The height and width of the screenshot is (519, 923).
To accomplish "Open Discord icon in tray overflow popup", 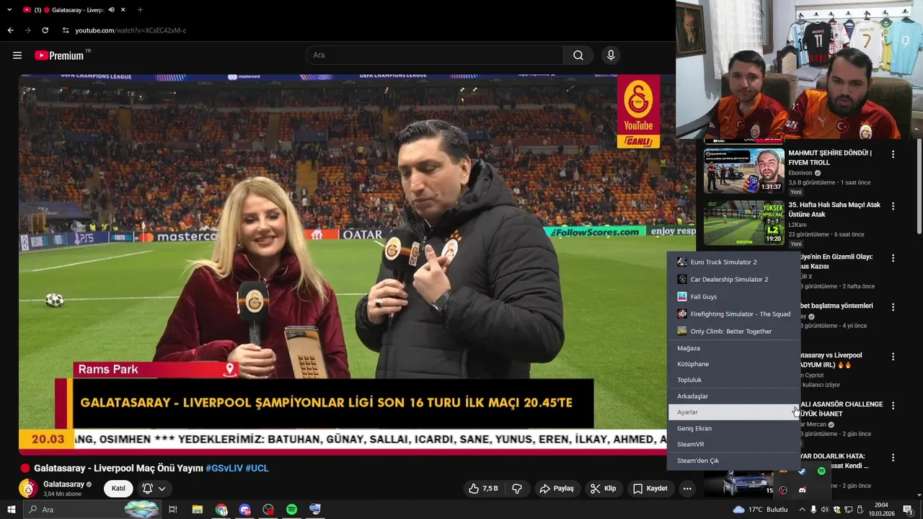I will 802,490.
